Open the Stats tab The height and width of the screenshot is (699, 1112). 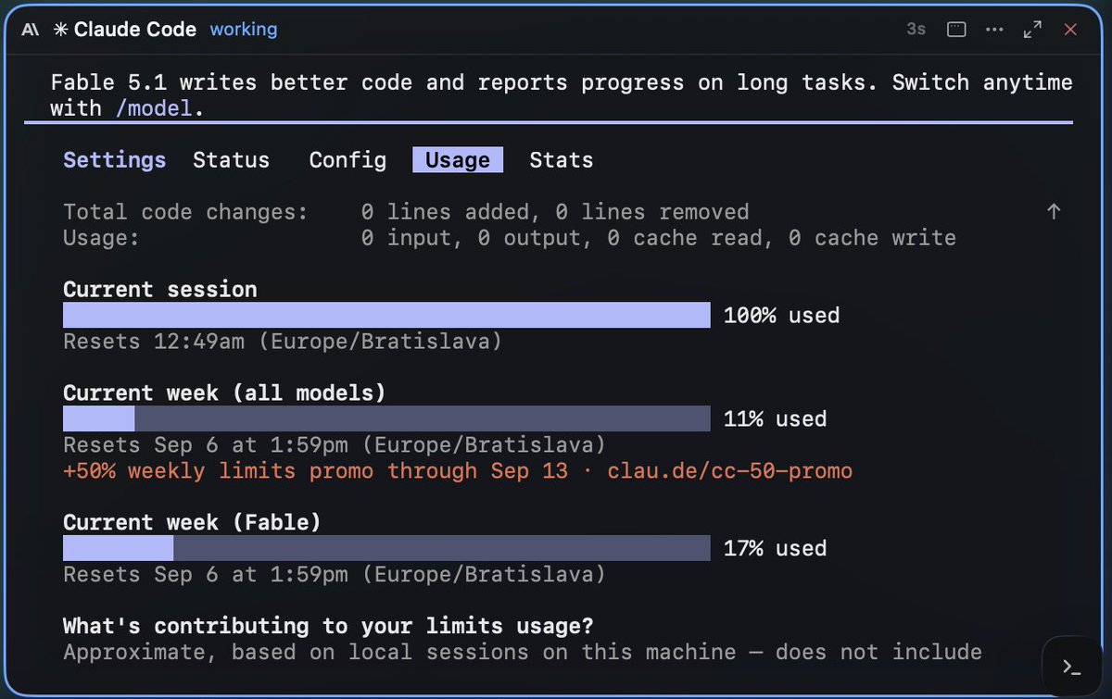pyautogui.click(x=561, y=160)
